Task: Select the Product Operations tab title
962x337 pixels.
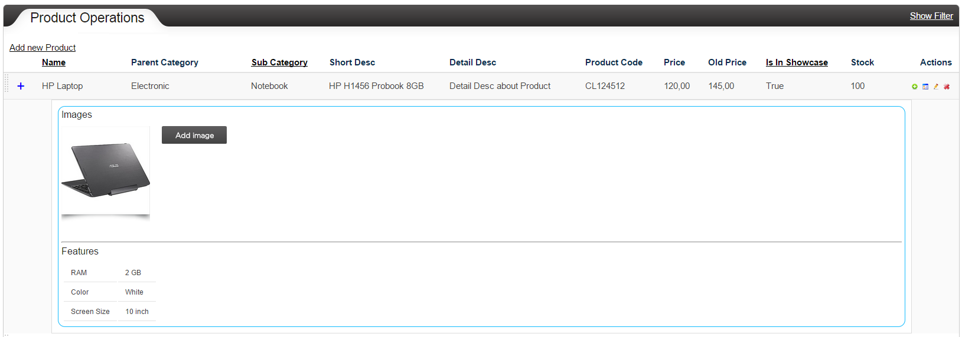Action: click(x=87, y=18)
